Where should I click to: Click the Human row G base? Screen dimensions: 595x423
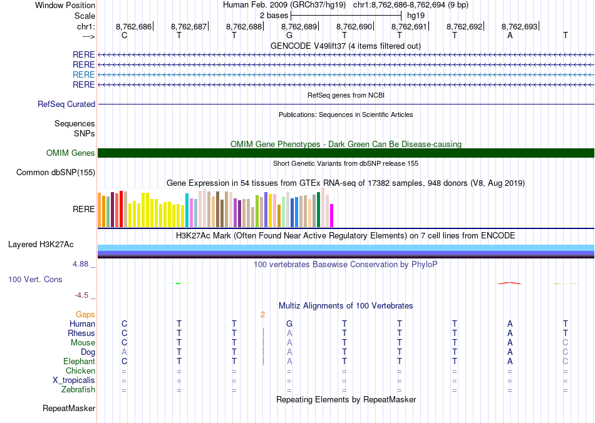pos(289,324)
